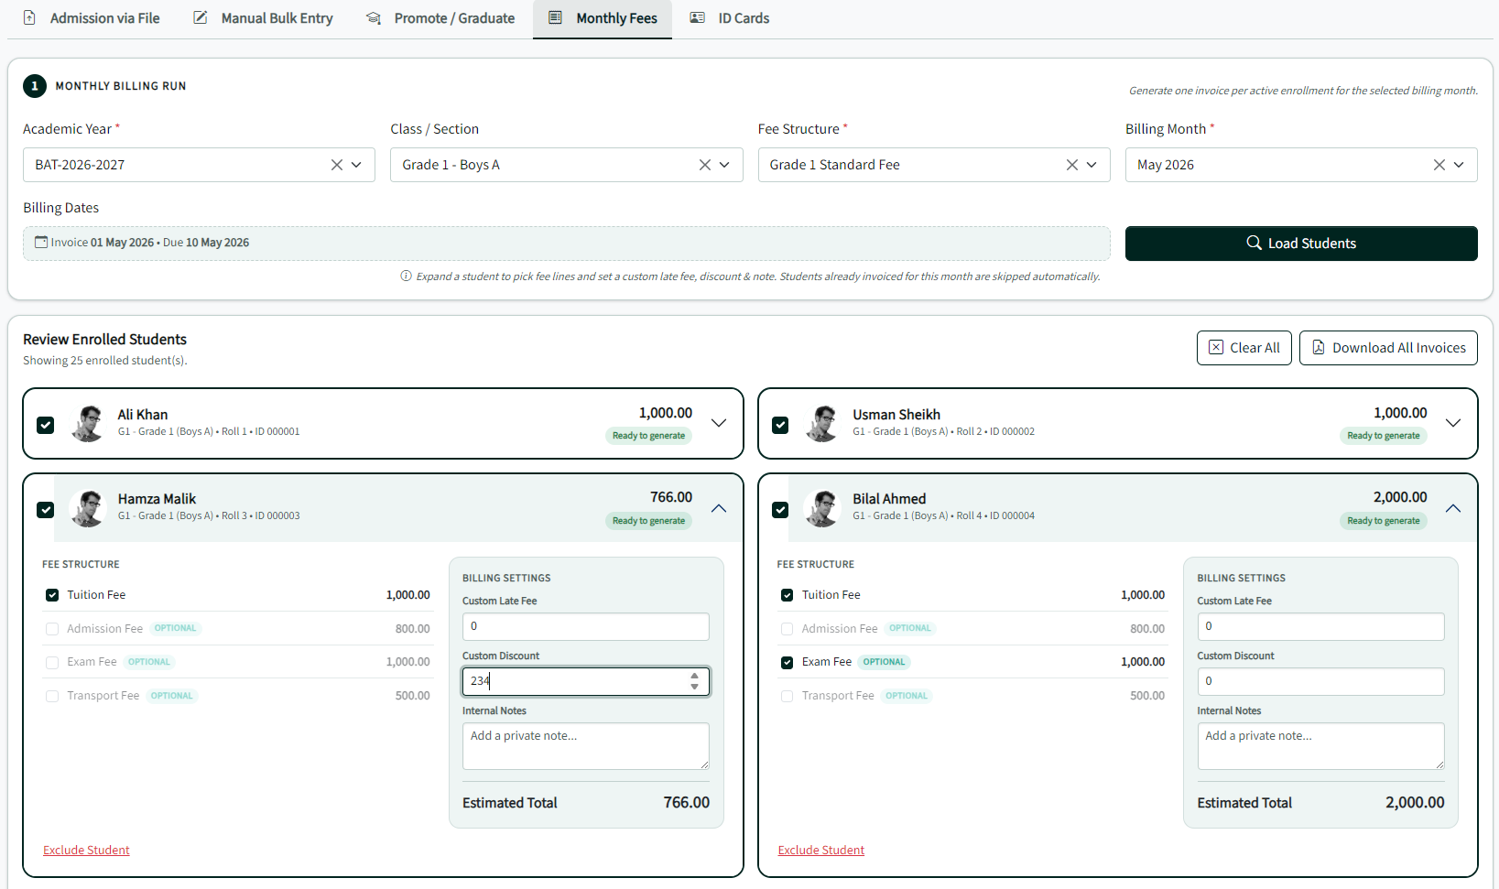Viewport: 1499px width, 889px height.
Task: Focus Hamza Malik's Internal Notes textarea
Action: [x=586, y=746]
